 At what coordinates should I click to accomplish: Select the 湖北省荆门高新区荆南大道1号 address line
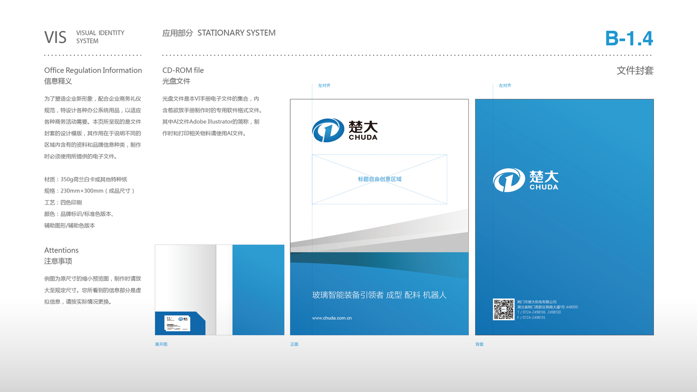547,307
